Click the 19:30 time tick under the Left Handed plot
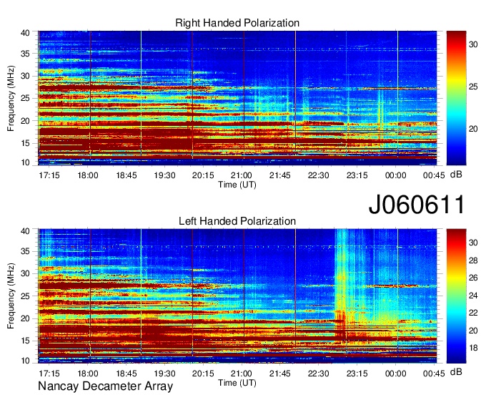This screenshot has height=395, width=486. coord(164,374)
